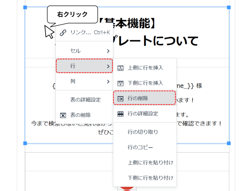This screenshot has height=191, width=250.
Task: Open the 列 menu entry
Action: click(84, 81)
